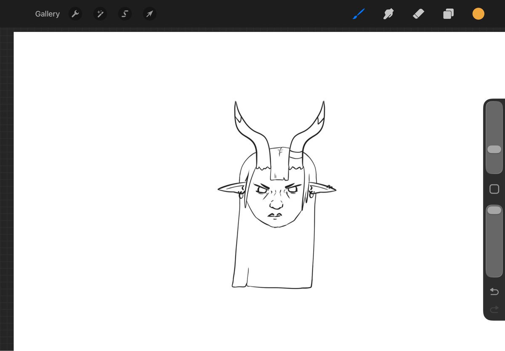The width and height of the screenshot is (505, 351).
Task: Open the orange active color swatch
Action: (478, 14)
